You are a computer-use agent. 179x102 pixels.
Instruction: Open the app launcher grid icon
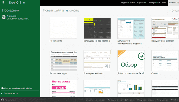[3, 2]
